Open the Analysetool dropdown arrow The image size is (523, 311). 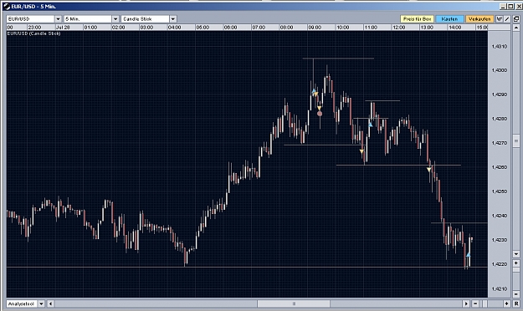[x=41, y=303]
